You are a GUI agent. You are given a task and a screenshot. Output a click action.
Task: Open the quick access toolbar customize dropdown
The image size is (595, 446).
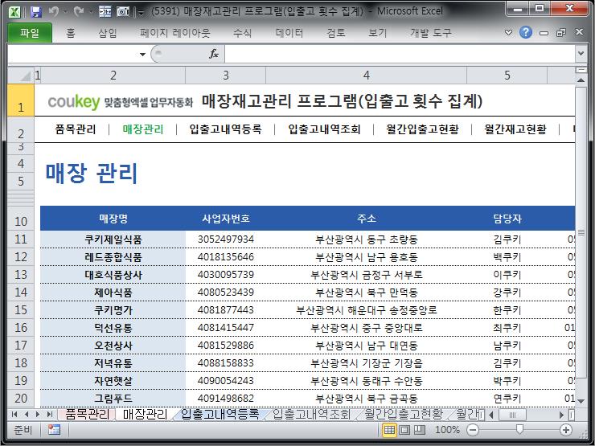[x=142, y=13]
